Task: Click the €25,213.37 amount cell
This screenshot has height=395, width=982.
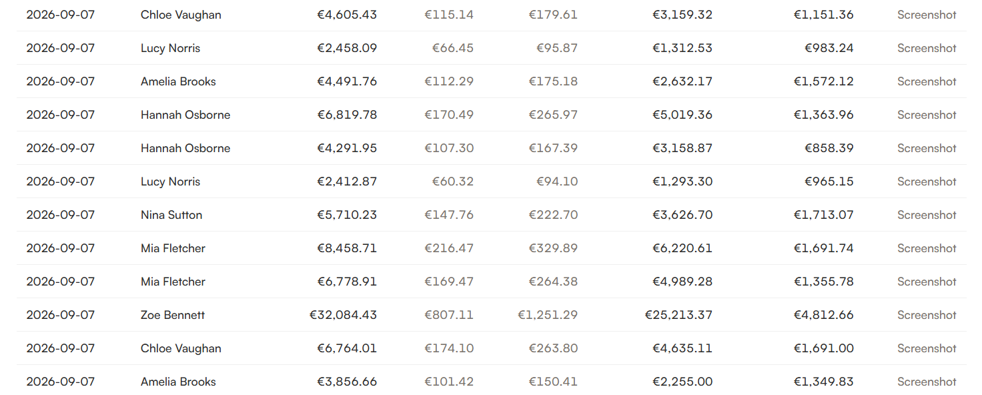Action: point(678,315)
